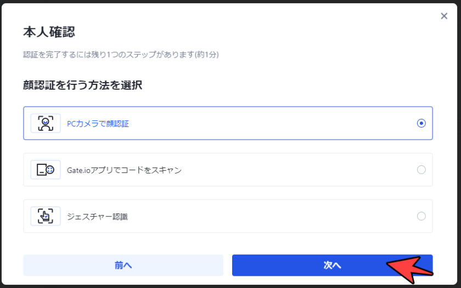Image resolution: width=461 pixels, height=288 pixels.
Task: Click the remaining steps subtitle text
Action: click(121, 55)
